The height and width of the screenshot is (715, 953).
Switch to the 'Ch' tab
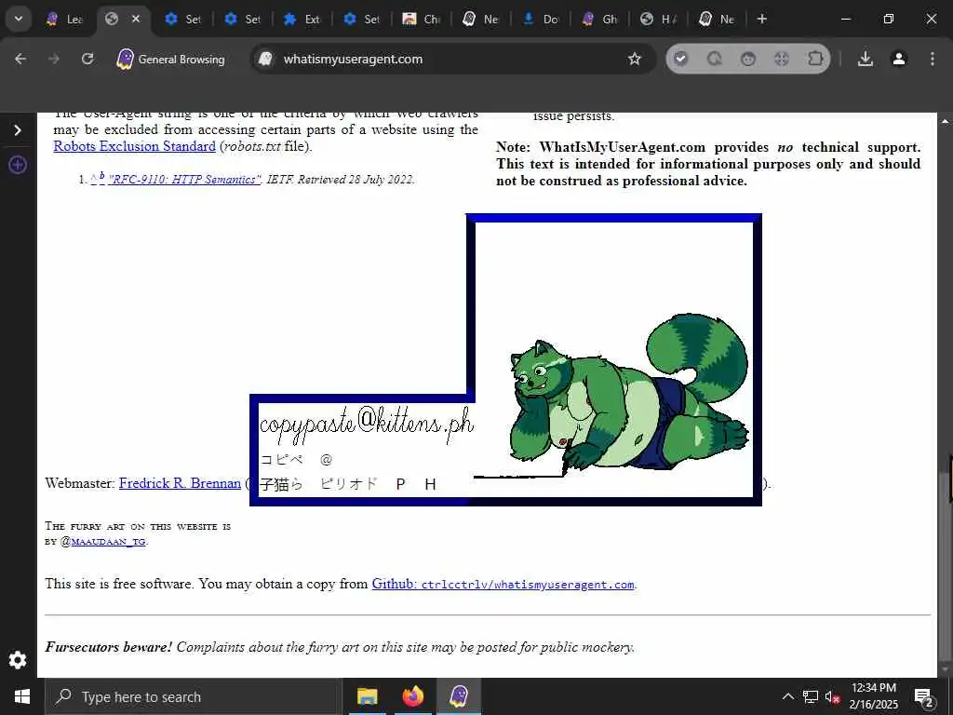pyautogui.click(x=422, y=20)
